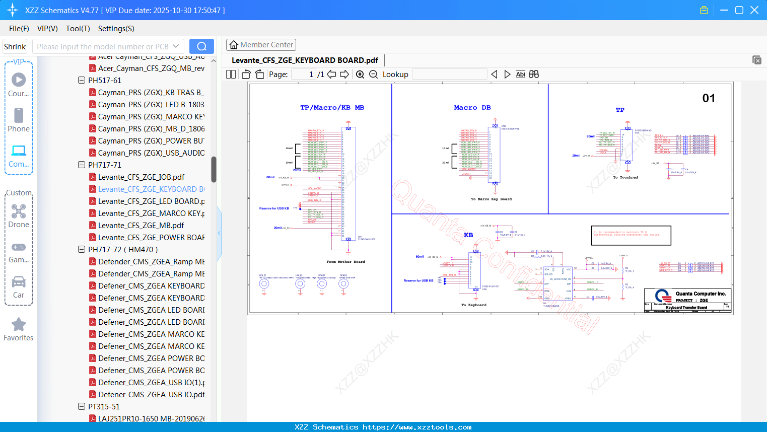Toggle the Abi match-text option
The height and width of the screenshot is (432, 767).
click(x=520, y=75)
